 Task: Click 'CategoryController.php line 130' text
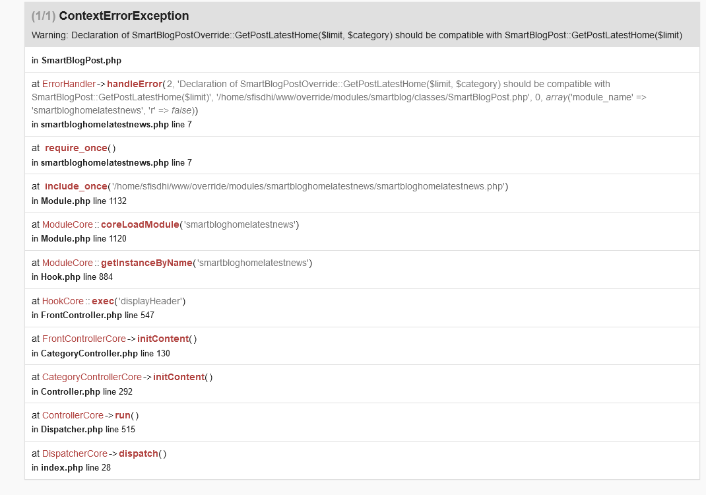pyautogui.click(x=106, y=354)
